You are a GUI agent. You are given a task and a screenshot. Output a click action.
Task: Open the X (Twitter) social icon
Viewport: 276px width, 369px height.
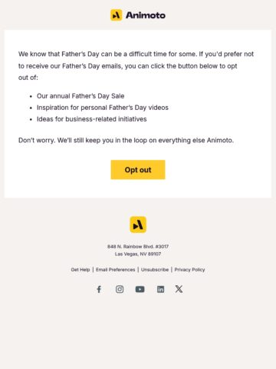(179, 289)
